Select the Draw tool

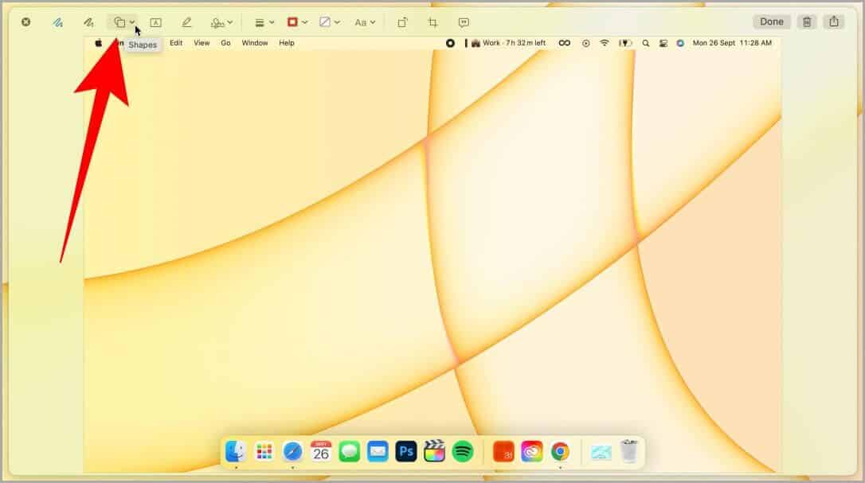tap(88, 22)
